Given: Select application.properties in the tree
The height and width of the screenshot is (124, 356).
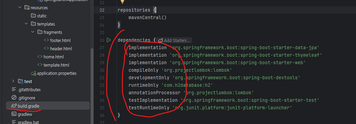Looking at the screenshot, I should pyautogui.click(x=57, y=73).
